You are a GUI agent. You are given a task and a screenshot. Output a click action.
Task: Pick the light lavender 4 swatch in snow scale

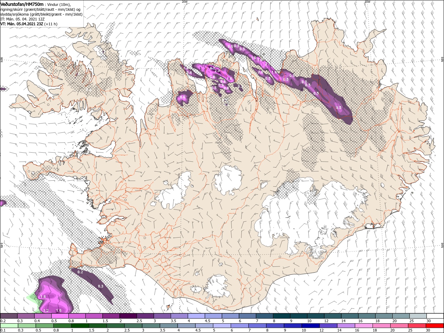(x=196, y=316)
